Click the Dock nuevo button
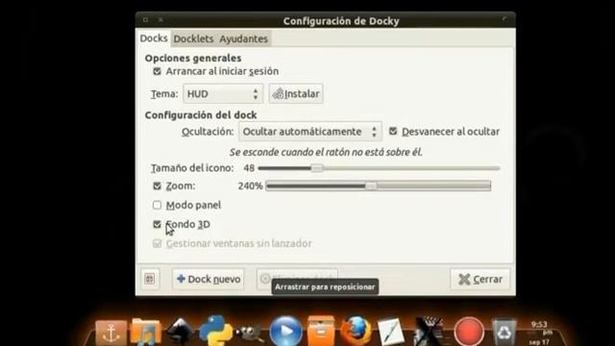 pyautogui.click(x=209, y=279)
